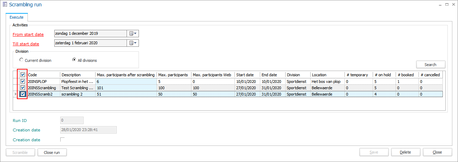Click the Start date column header

247,75
